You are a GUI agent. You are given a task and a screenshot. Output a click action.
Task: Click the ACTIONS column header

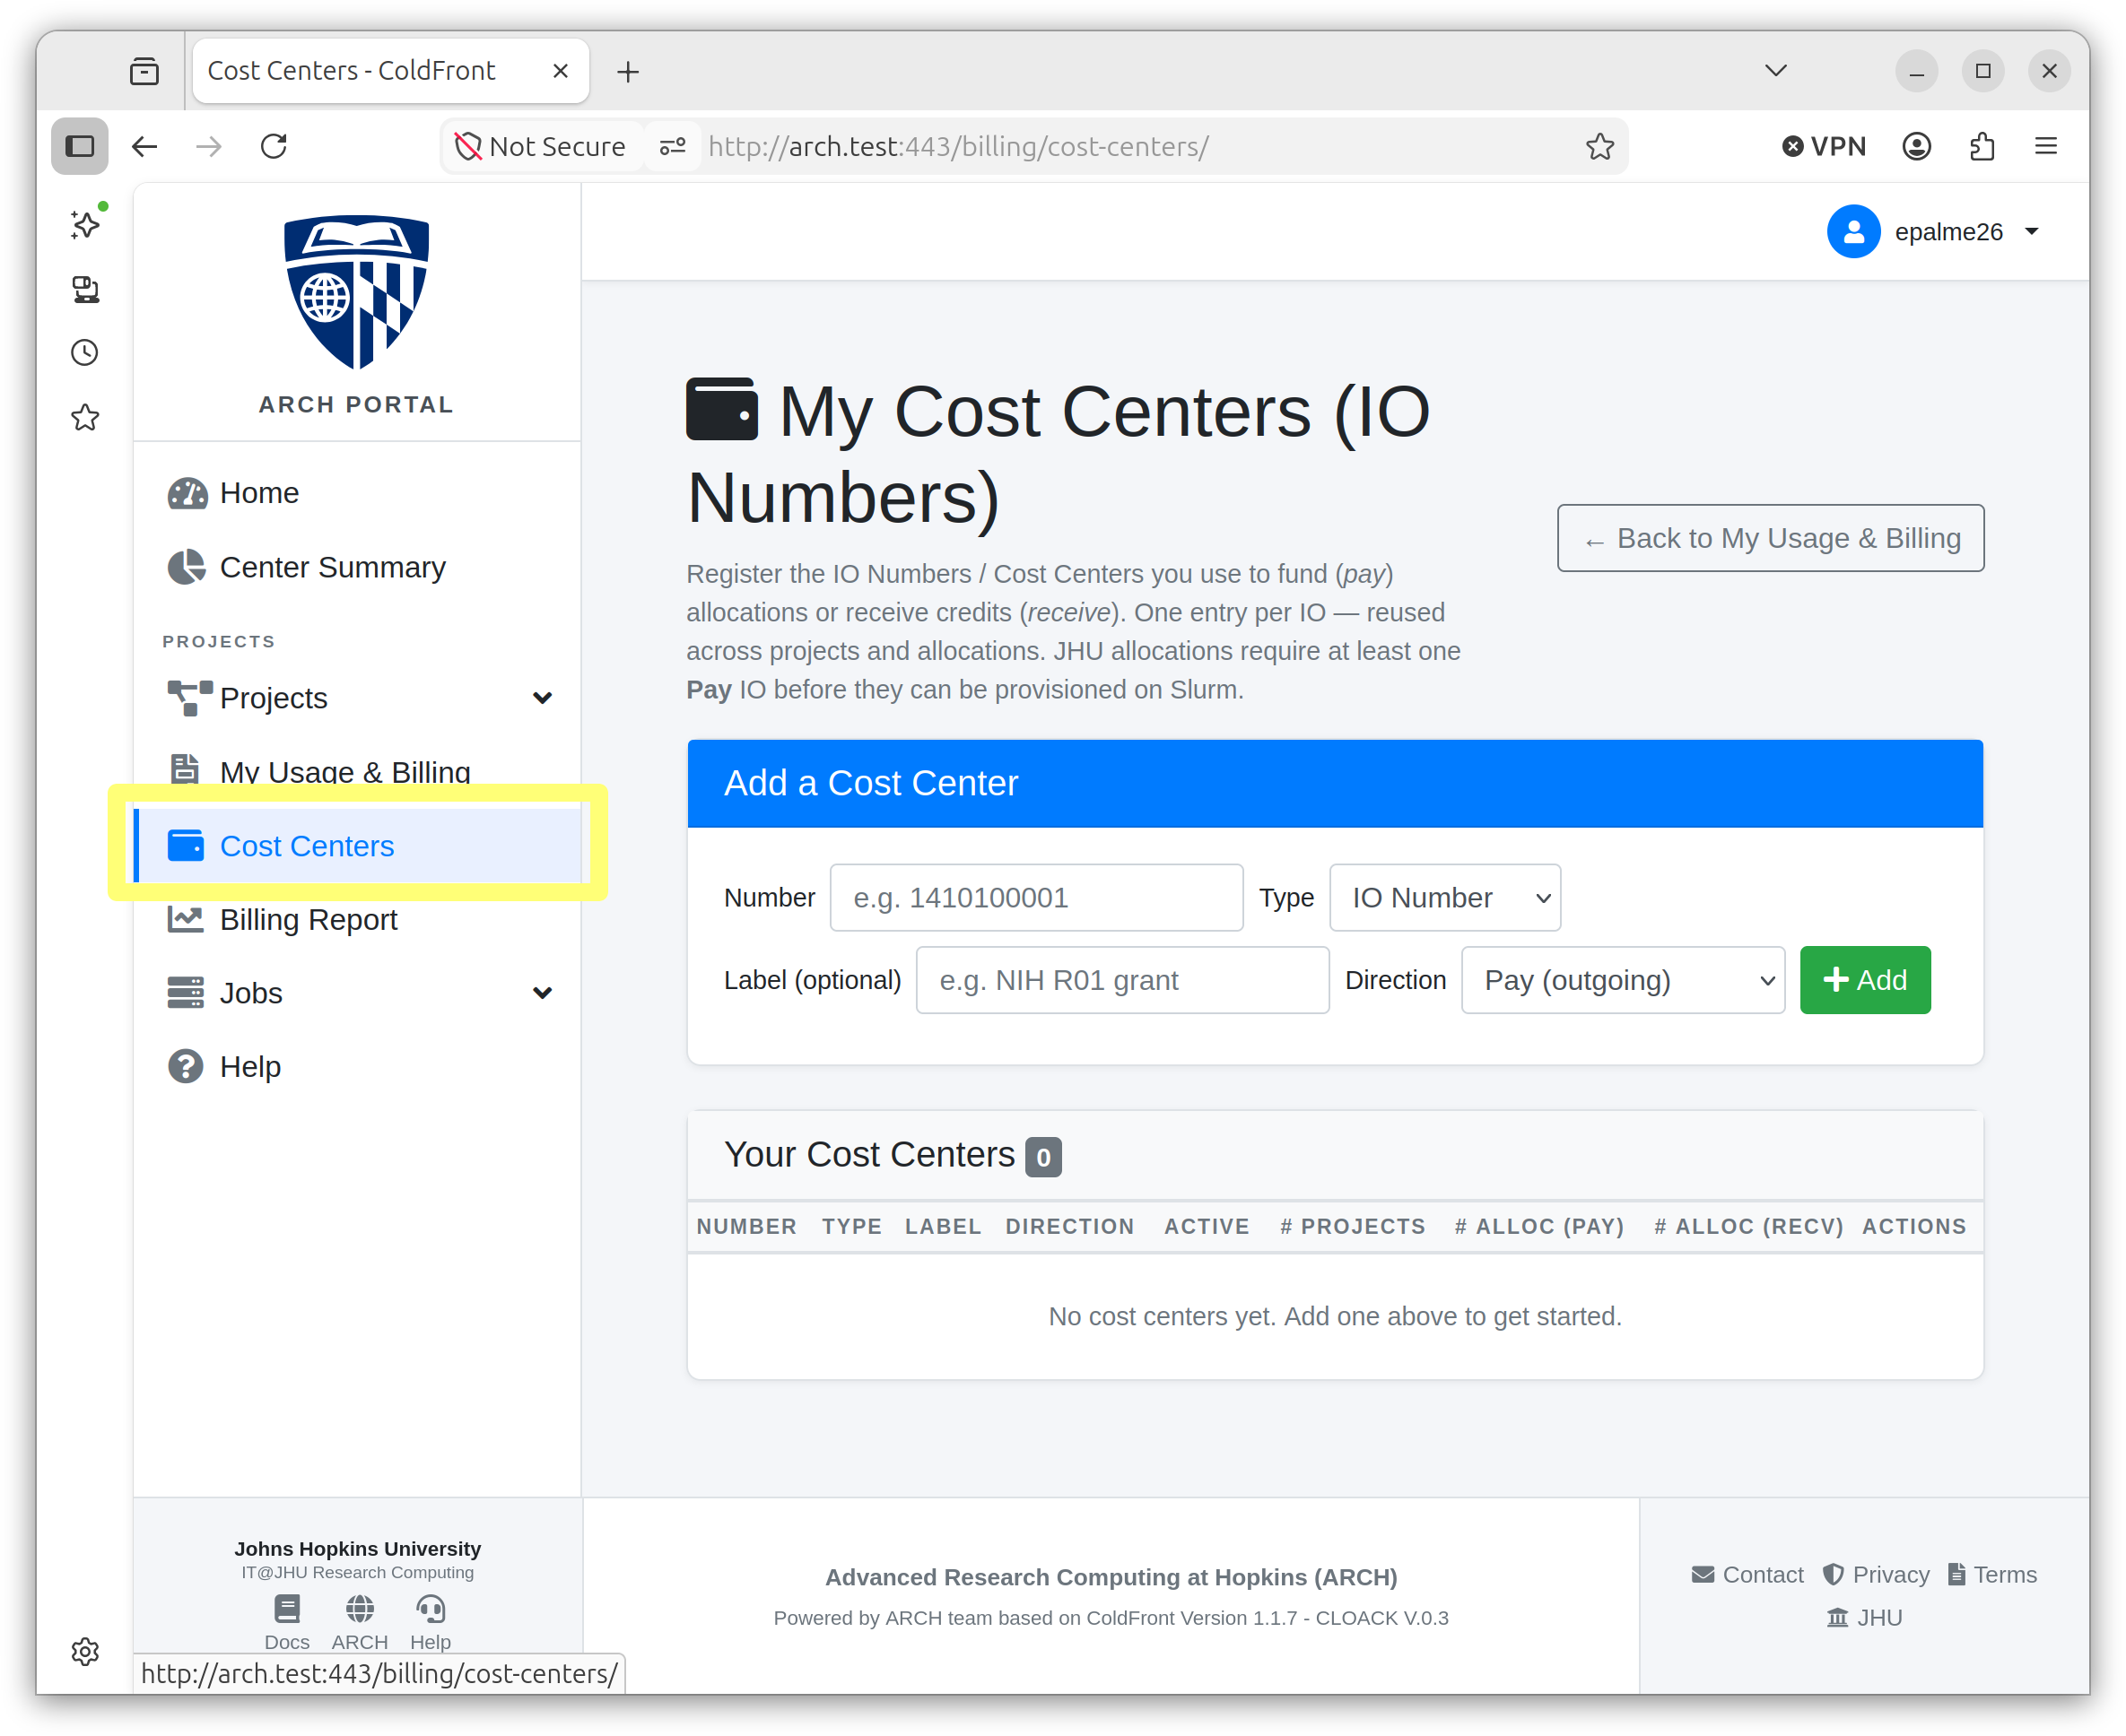(1914, 1226)
